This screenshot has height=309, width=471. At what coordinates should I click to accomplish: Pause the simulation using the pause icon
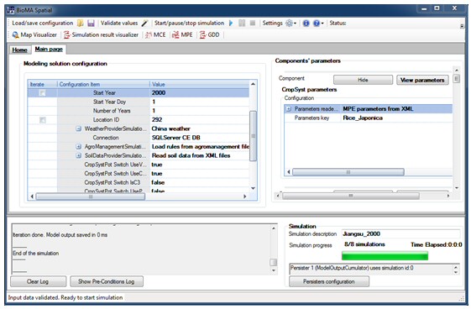[242, 24]
